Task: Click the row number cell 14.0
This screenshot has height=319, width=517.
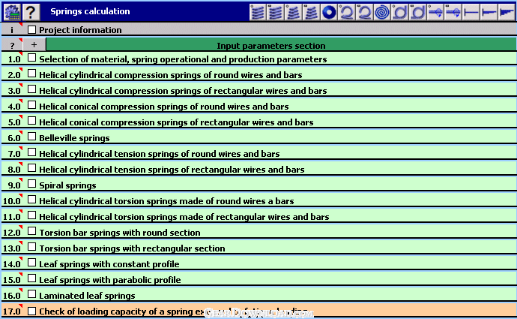Action: (x=12, y=264)
